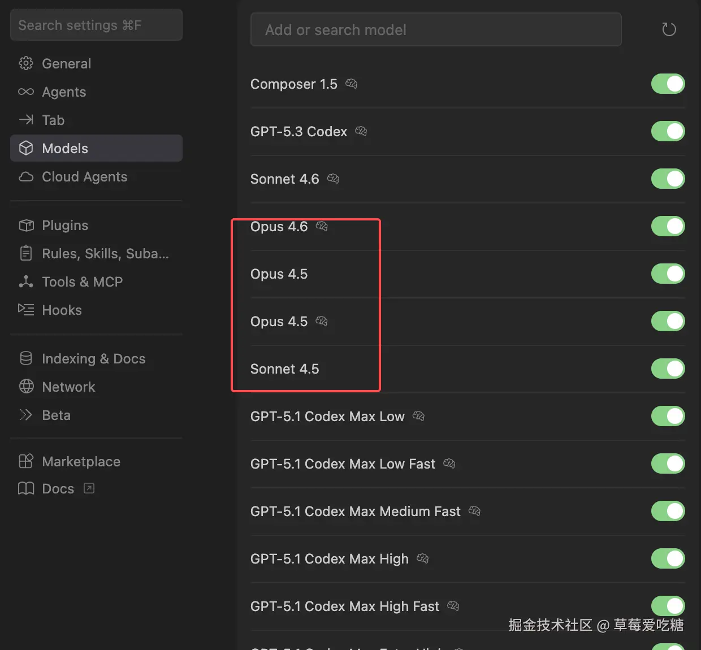The width and height of the screenshot is (701, 650).
Task: Toggle the Sonnet 4.5 model switch
Action: 668,369
